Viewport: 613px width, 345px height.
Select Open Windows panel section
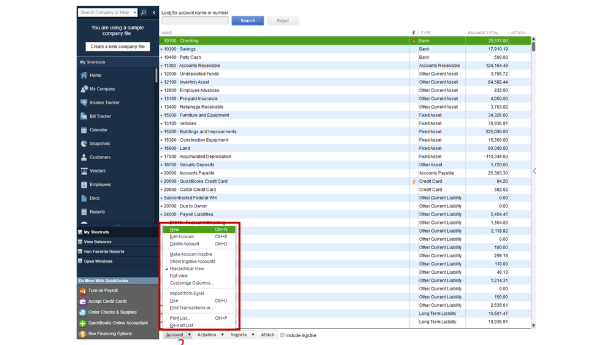(118, 262)
